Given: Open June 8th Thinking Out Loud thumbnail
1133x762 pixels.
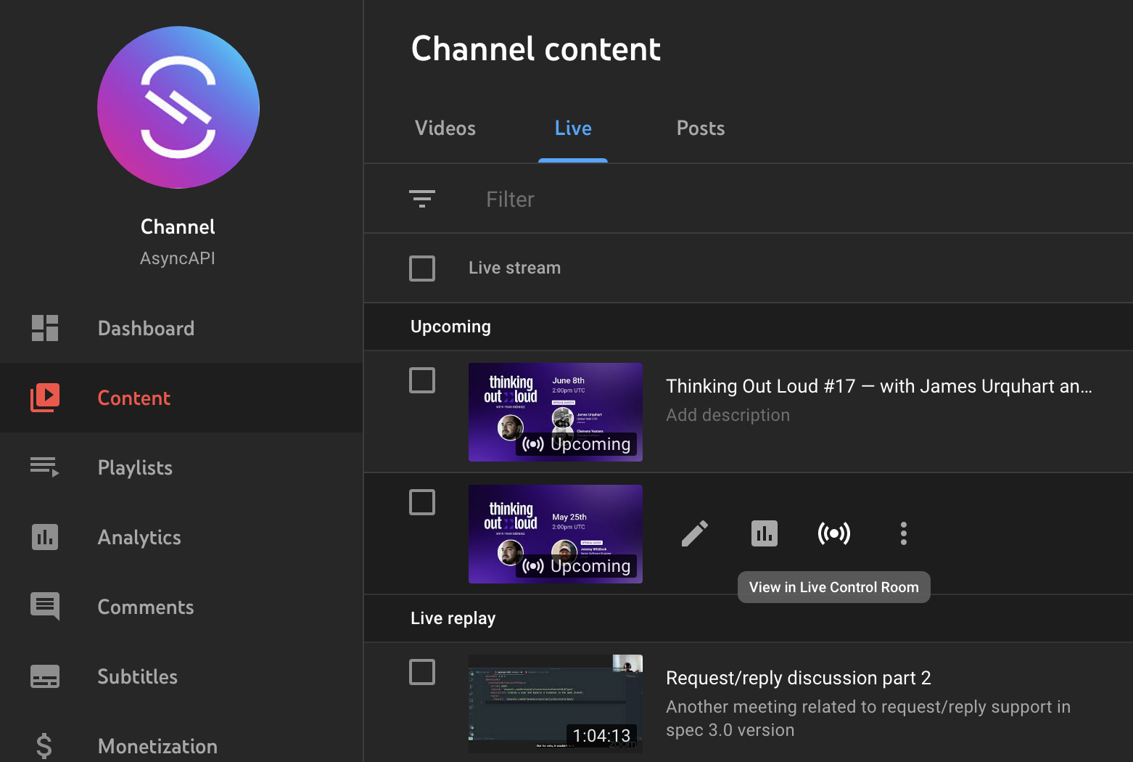Looking at the screenshot, I should point(556,412).
